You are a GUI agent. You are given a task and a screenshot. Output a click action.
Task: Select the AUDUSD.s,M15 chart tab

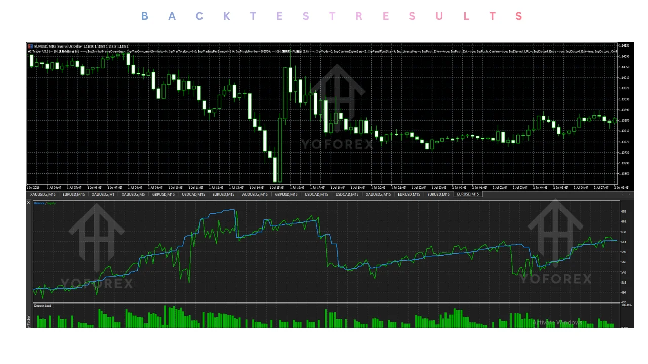tap(255, 194)
